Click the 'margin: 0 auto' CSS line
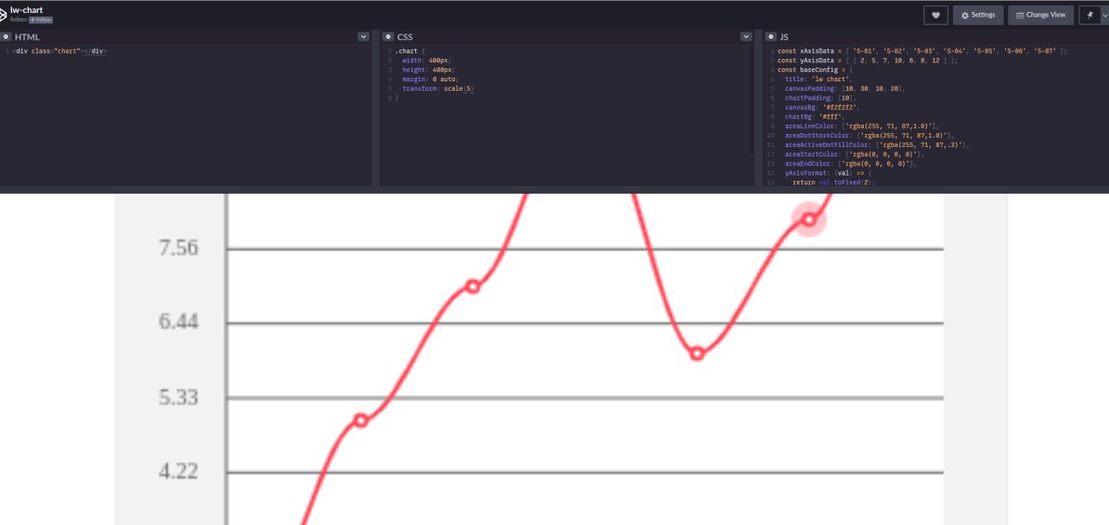Screen dimensions: 1109x525 click(430, 79)
